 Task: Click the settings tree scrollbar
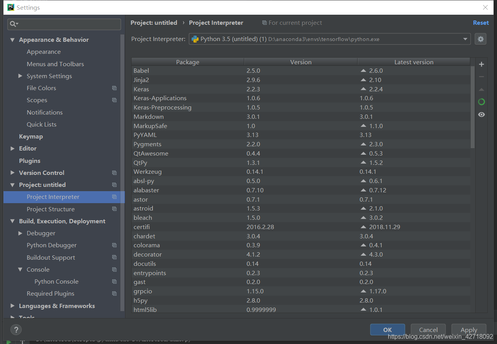click(x=123, y=172)
